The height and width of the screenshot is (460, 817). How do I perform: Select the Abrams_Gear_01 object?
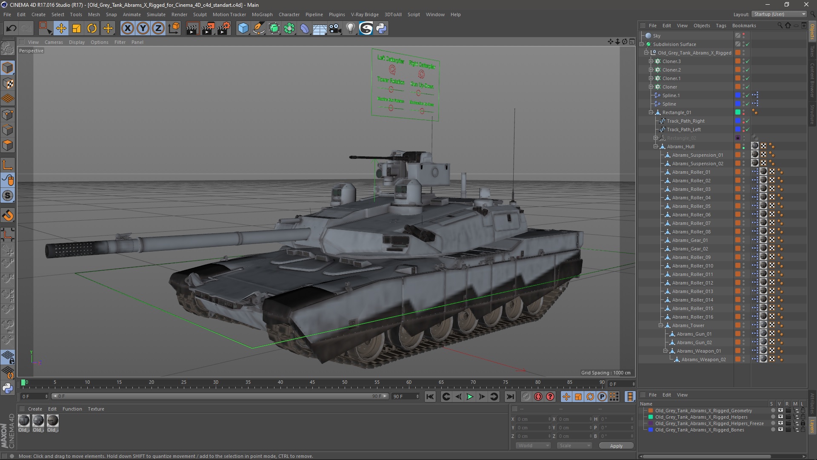coord(690,240)
